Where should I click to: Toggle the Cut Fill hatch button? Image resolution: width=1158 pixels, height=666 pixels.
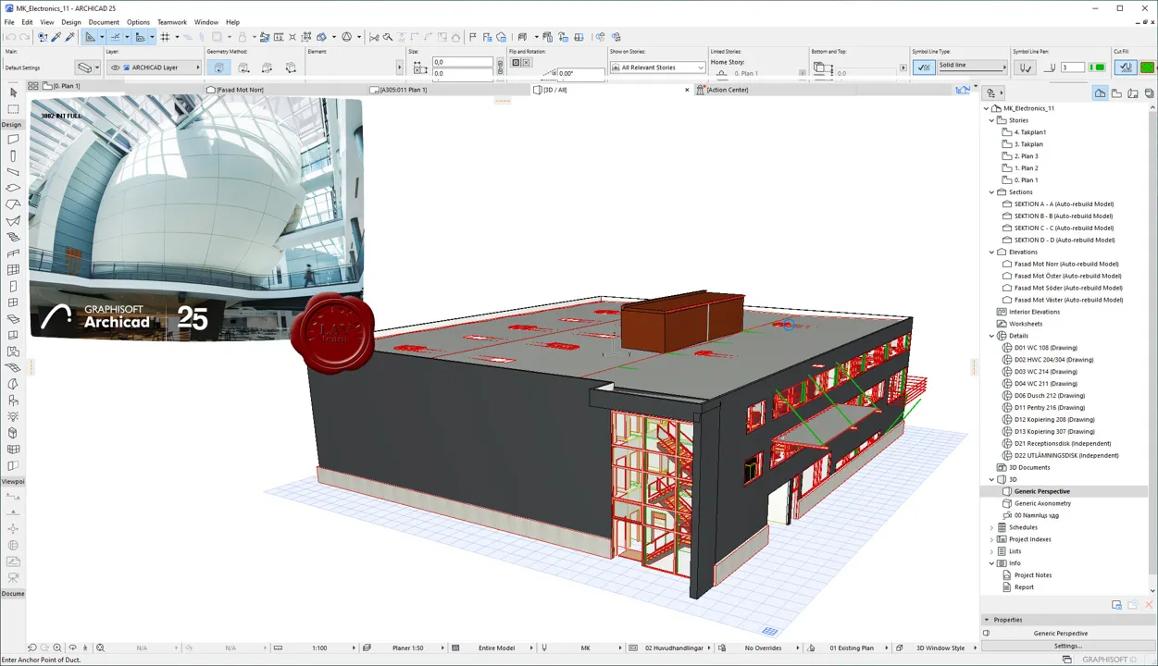[1126, 68]
